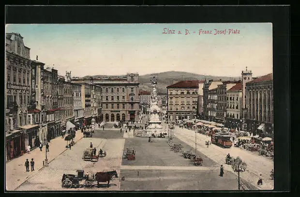
Task: Click the 'Linz a. D.' caption text
Action: pos(176,31)
